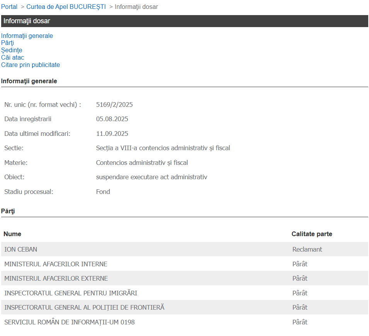Click the Calitate parte column header
Screen dimensions: 369x336
pyautogui.click(x=312, y=234)
